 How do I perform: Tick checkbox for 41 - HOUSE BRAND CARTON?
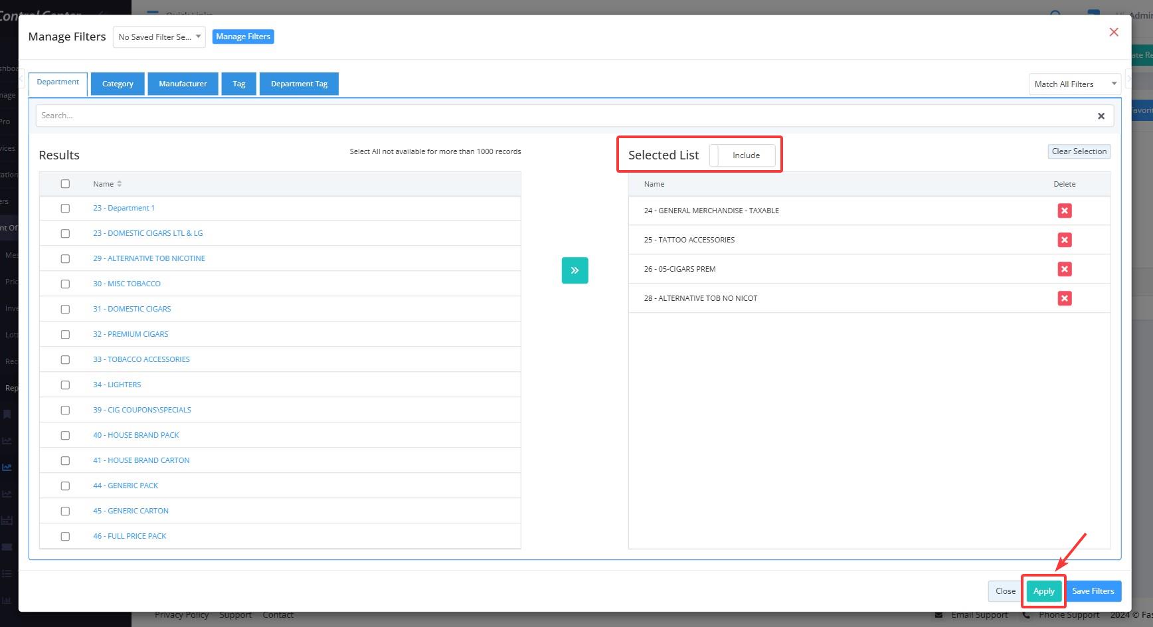65,461
